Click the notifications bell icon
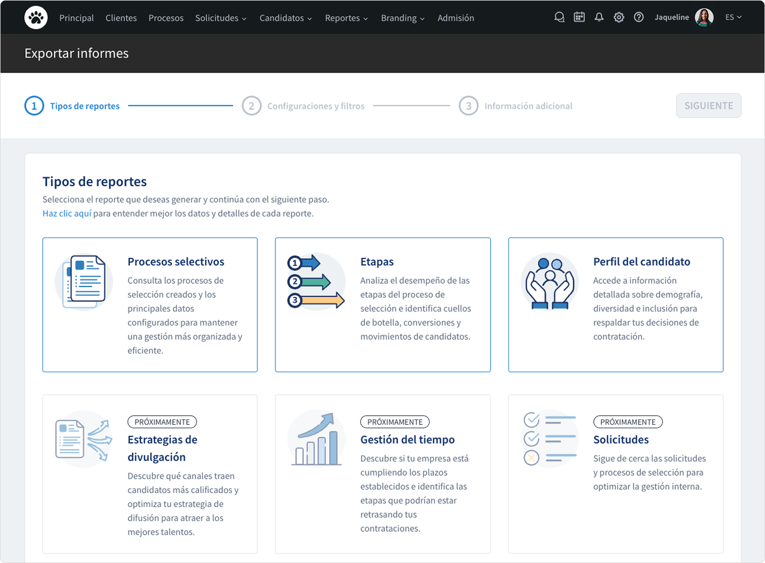The width and height of the screenshot is (765, 563). pos(599,17)
